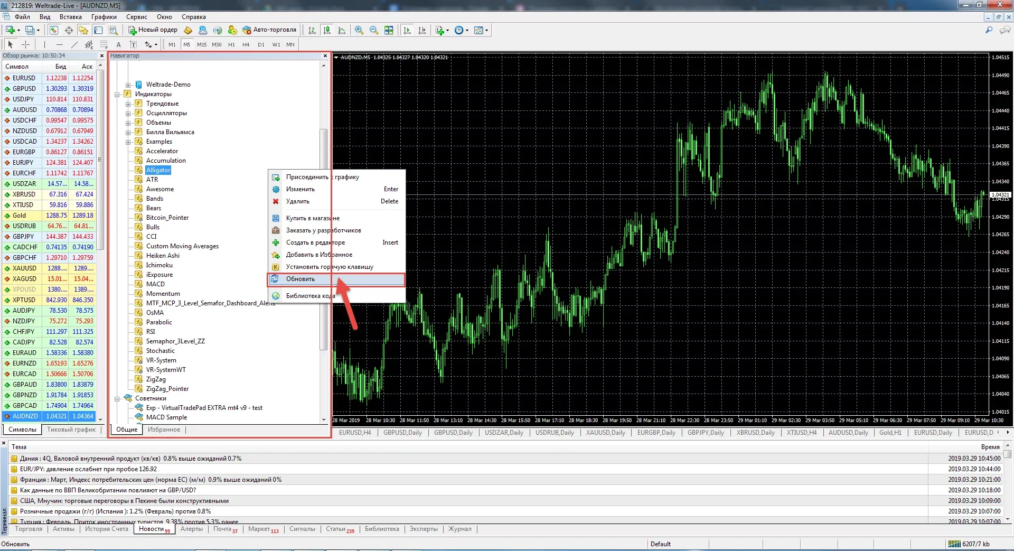Select the text A tool
This screenshot has width=1014, height=551.
click(x=118, y=44)
